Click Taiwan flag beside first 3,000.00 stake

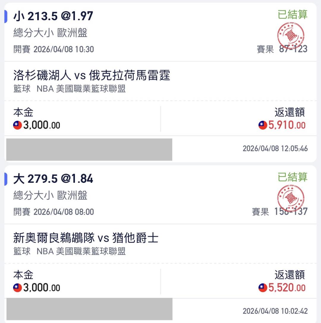[x=18, y=126]
